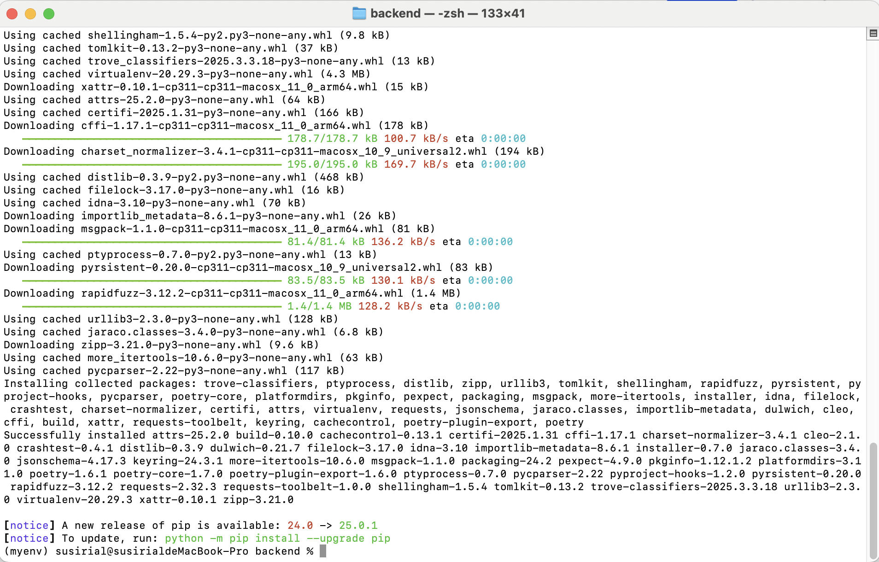This screenshot has height=562, width=879.
Task: Click the "100.7 kB/s" download speed
Action: tap(416, 139)
